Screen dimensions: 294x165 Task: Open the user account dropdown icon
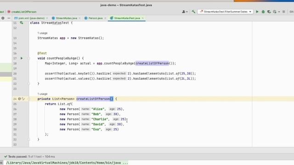coord(185,11)
